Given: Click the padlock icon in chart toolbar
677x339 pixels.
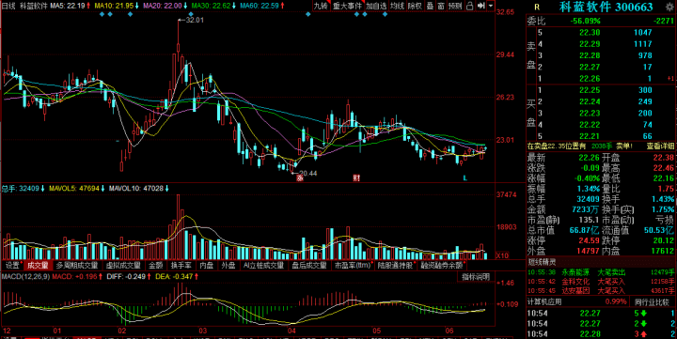Looking at the screenshot, I should click(470, 6).
